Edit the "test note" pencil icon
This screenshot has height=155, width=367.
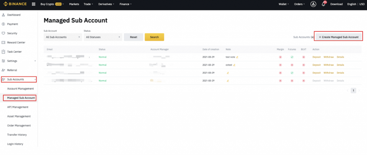(237, 57)
